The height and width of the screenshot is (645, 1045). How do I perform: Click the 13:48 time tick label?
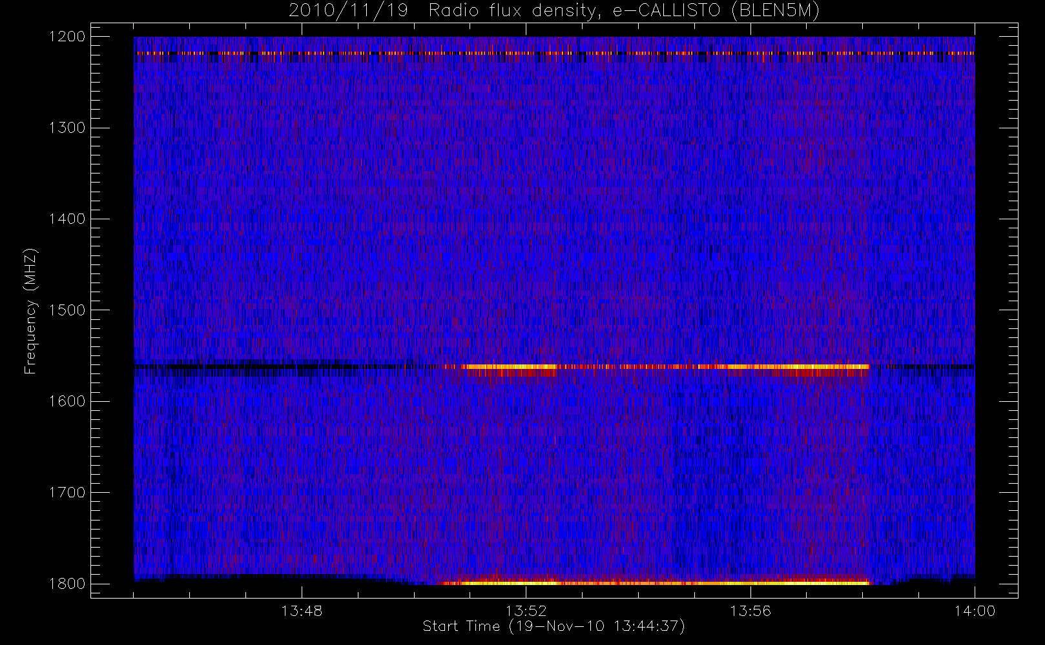tap(302, 611)
